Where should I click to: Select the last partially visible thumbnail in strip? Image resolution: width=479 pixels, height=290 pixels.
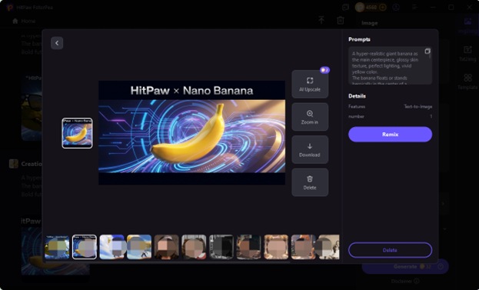pos(329,247)
